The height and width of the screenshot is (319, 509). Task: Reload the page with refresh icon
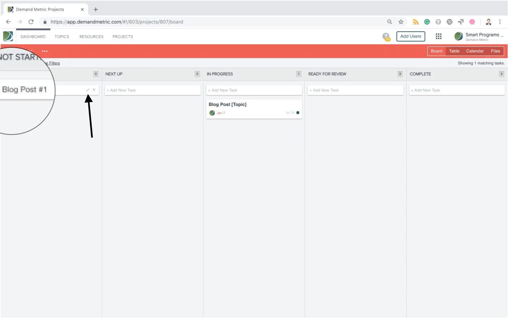tap(31, 22)
